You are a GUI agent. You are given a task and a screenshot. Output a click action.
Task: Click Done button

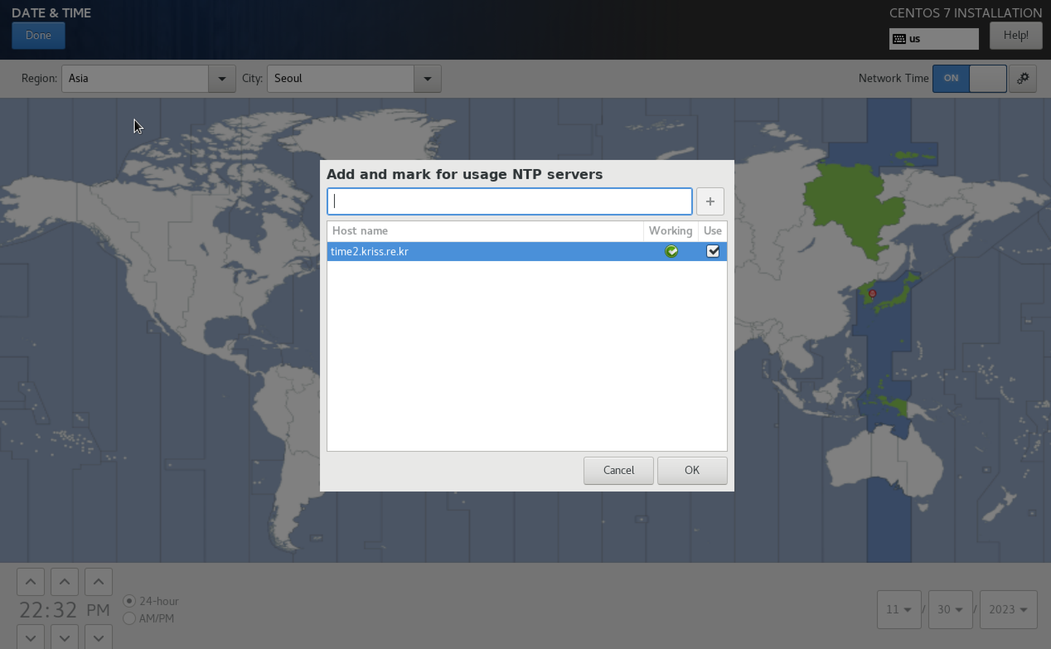click(39, 36)
